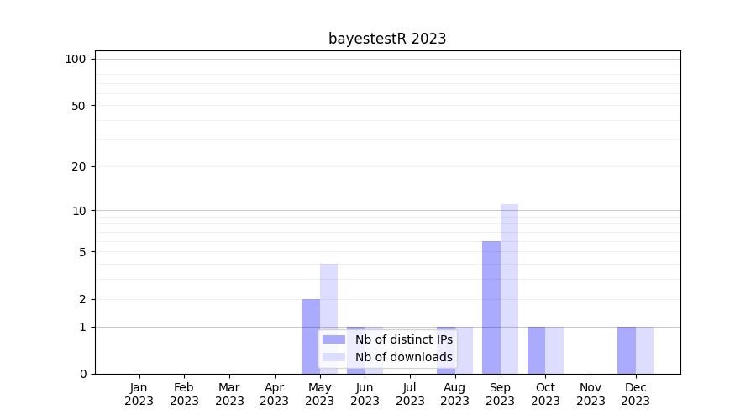
Task: Select the Dec 2023 downloads bar
Action: tap(644, 350)
